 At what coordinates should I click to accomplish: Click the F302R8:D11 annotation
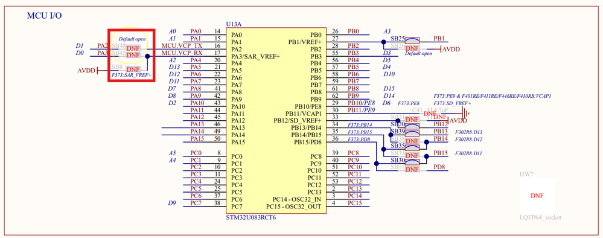coord(469,153)
